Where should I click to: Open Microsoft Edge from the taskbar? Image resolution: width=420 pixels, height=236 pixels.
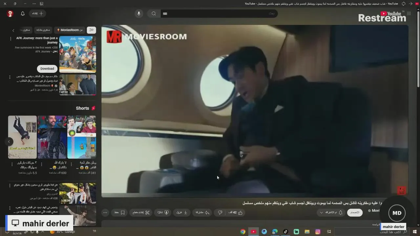point(275,232)
